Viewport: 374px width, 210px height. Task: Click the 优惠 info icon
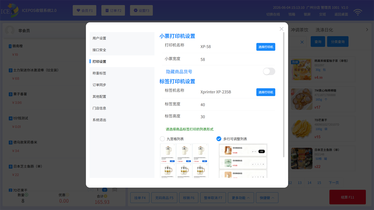[67, 195]
